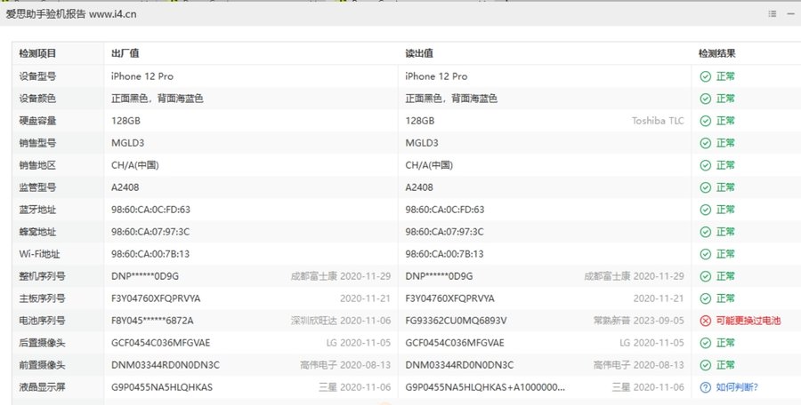Click the Toshiba TLC storage note
Image resolution: width=801 pixels, height=405 pixels.
click(658, 121)
